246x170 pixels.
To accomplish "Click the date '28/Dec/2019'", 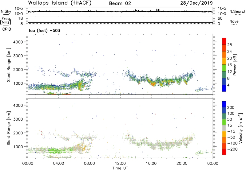I will [x=196, y=3].
